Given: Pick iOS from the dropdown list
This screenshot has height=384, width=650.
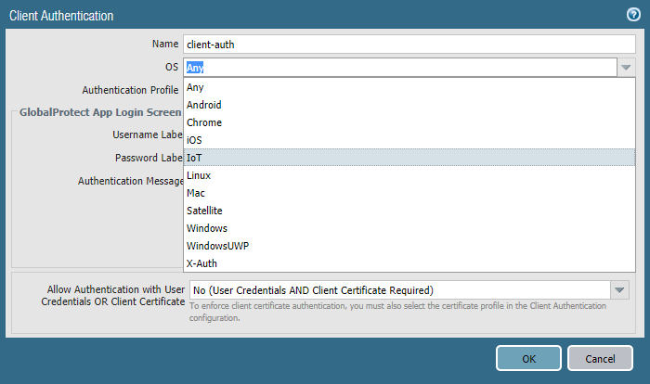Looking at the screenshot, I should (x=195, y=140).
